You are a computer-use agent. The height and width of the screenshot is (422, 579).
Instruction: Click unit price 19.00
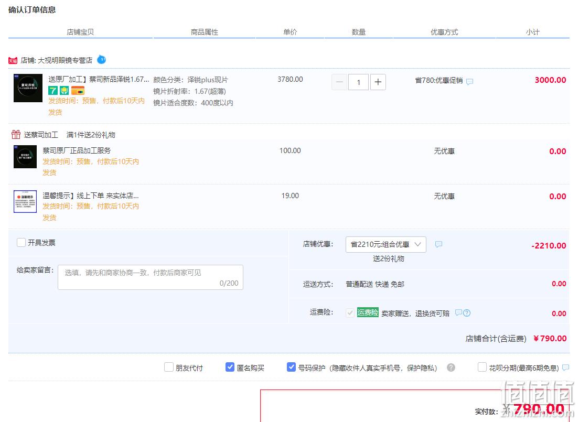(x=290, y=196)
